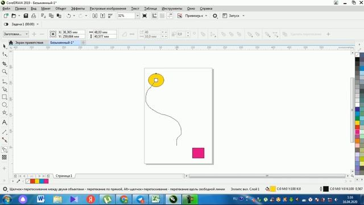Image resolution: width=364 pixels, height=205 pixels.
Task: Toggle the Show rulers button
Action: [x=154, y=15]
